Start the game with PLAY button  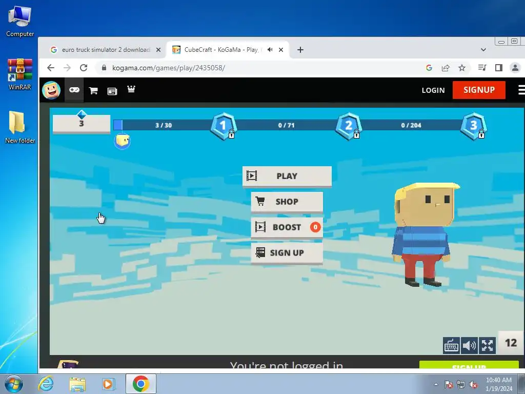[287, 176]
